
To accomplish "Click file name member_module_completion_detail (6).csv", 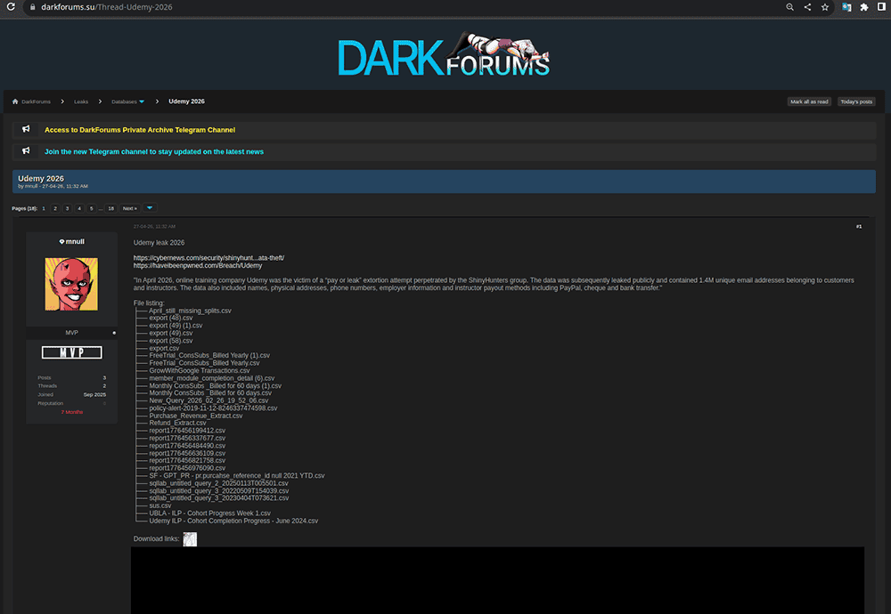I will 211,378.
